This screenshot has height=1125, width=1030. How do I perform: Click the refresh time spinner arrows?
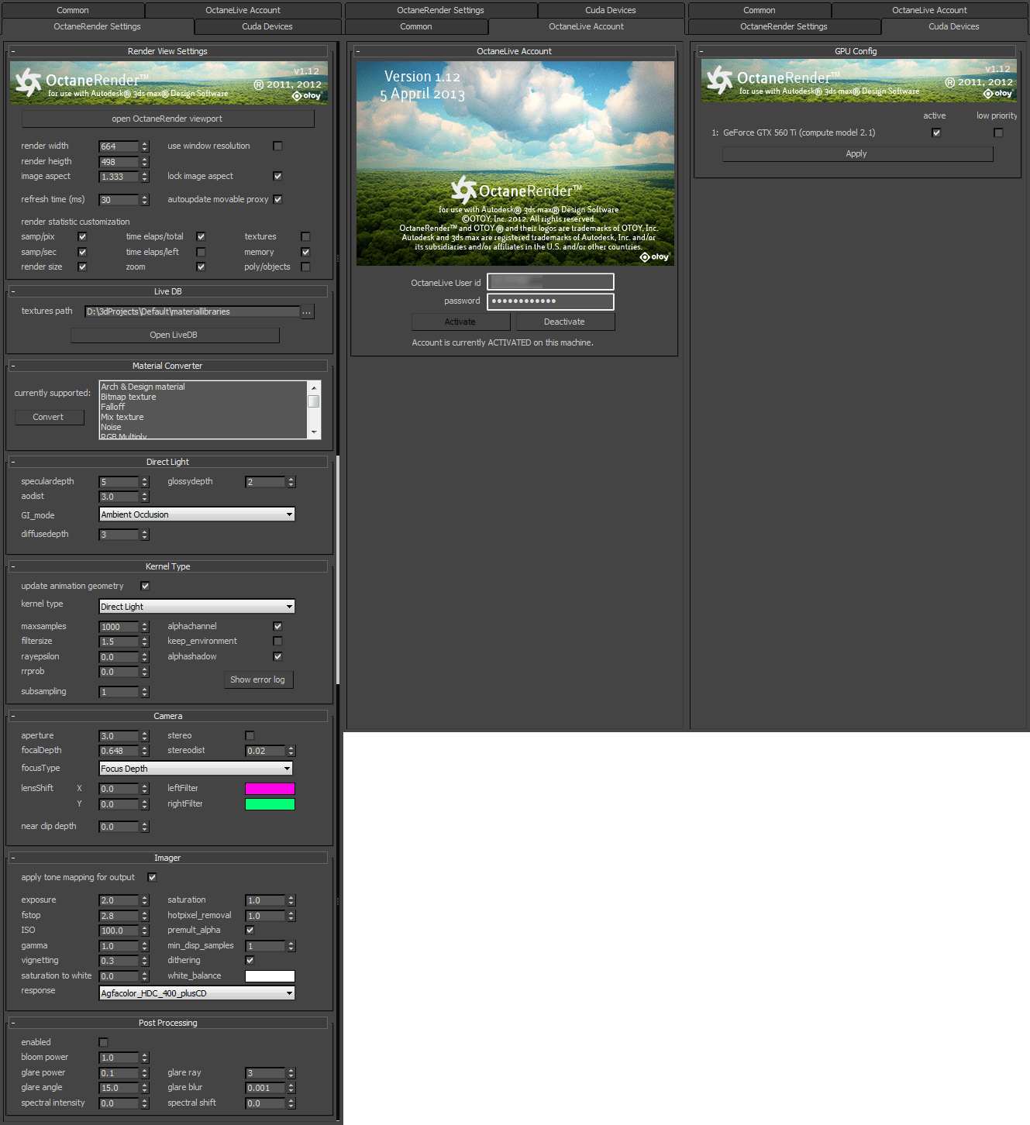pos(144,200)
